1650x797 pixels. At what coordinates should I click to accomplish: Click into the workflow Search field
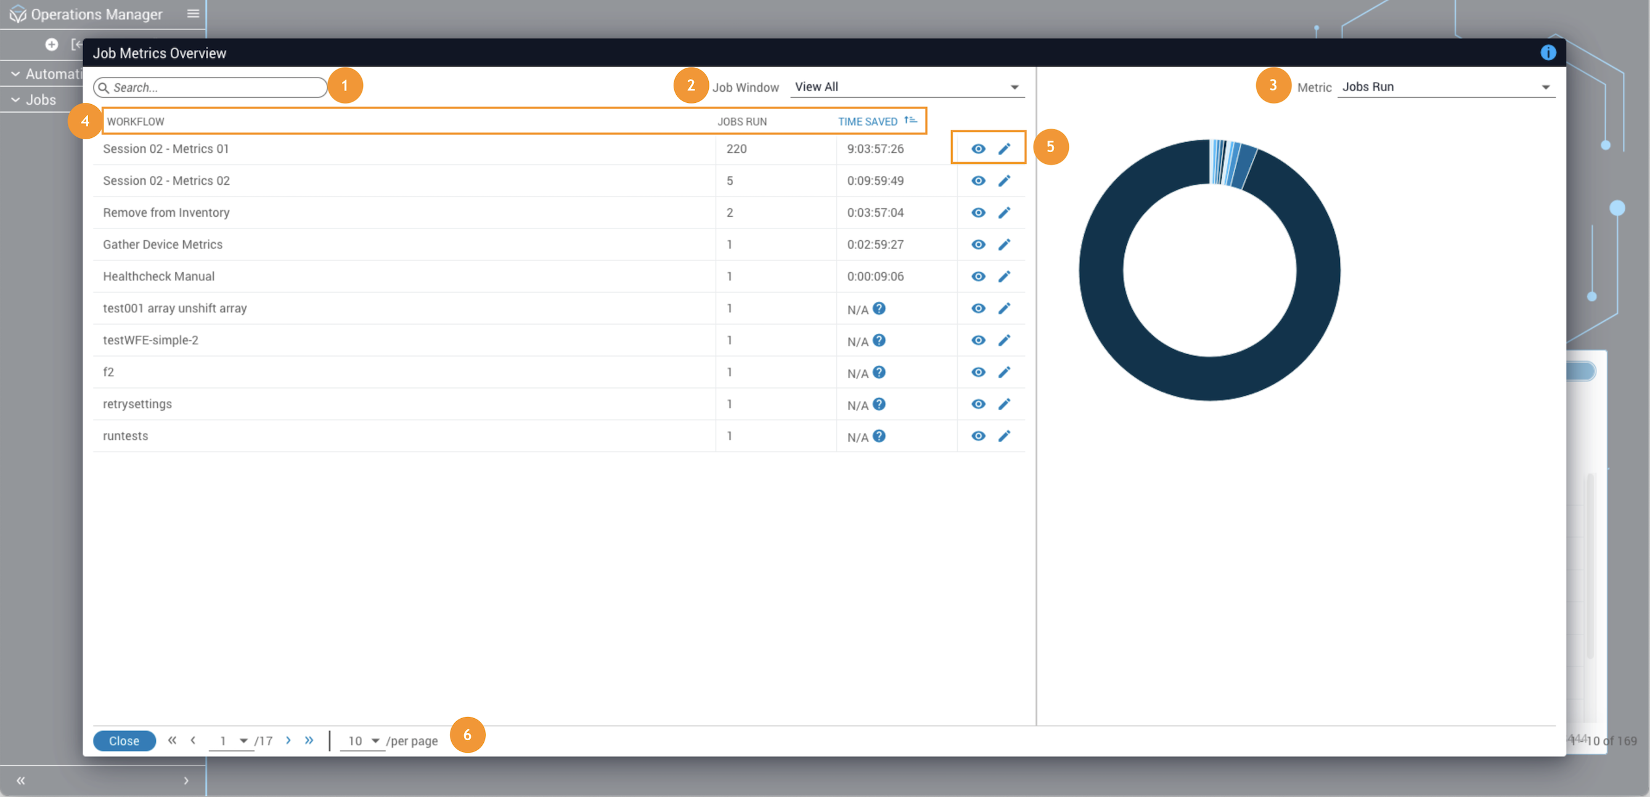click(x=214, y=87)
